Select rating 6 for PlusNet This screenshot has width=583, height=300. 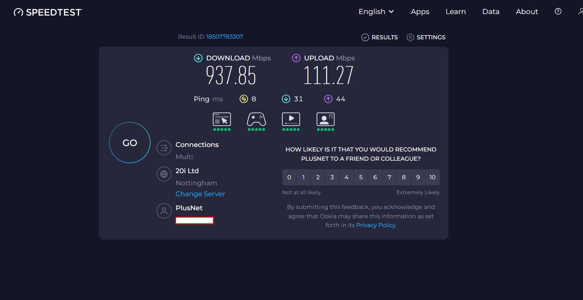point(375,177)
